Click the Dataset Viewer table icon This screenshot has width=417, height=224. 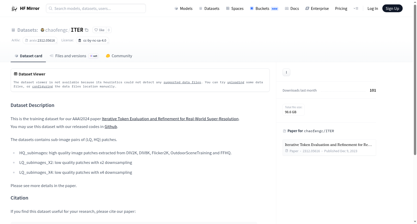tap(16, 74)
